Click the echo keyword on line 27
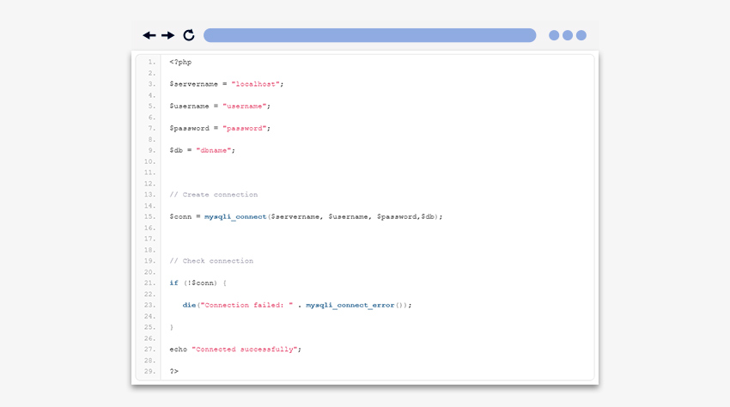The width and height of the screenshot is (730, 407). pyautogui.click(x=179, y=349)
